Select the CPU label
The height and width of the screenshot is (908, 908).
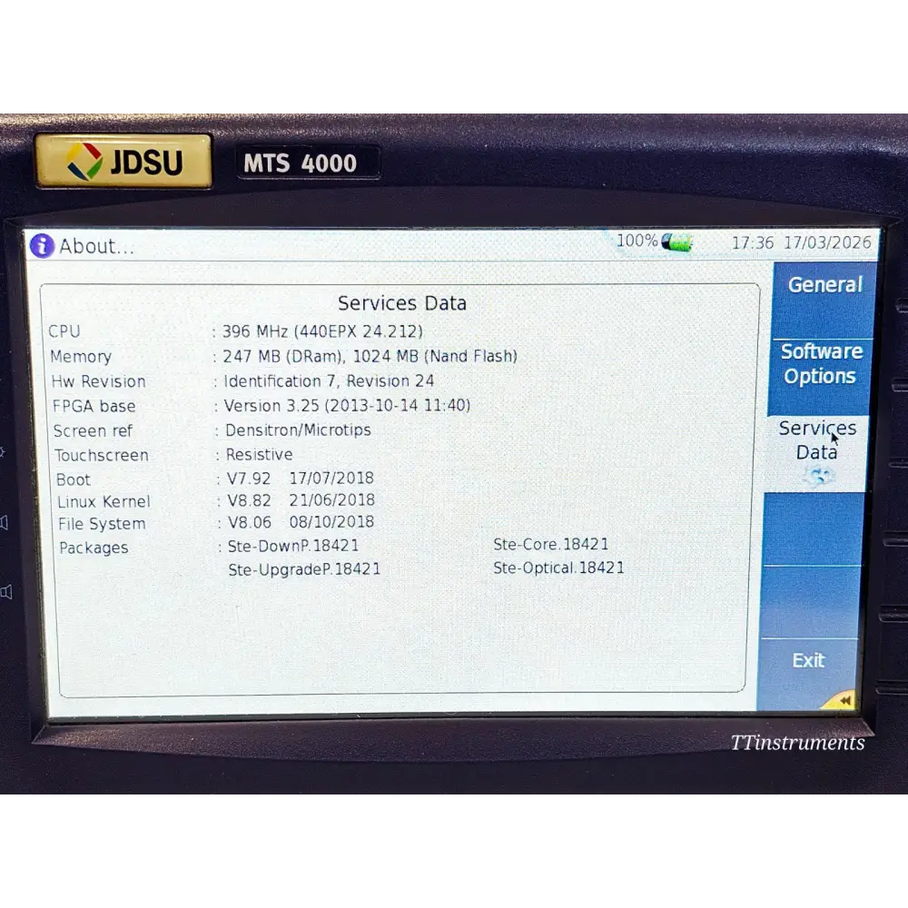[64, 331]
